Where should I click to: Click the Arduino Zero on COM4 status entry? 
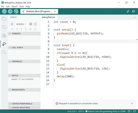(106, 111)
